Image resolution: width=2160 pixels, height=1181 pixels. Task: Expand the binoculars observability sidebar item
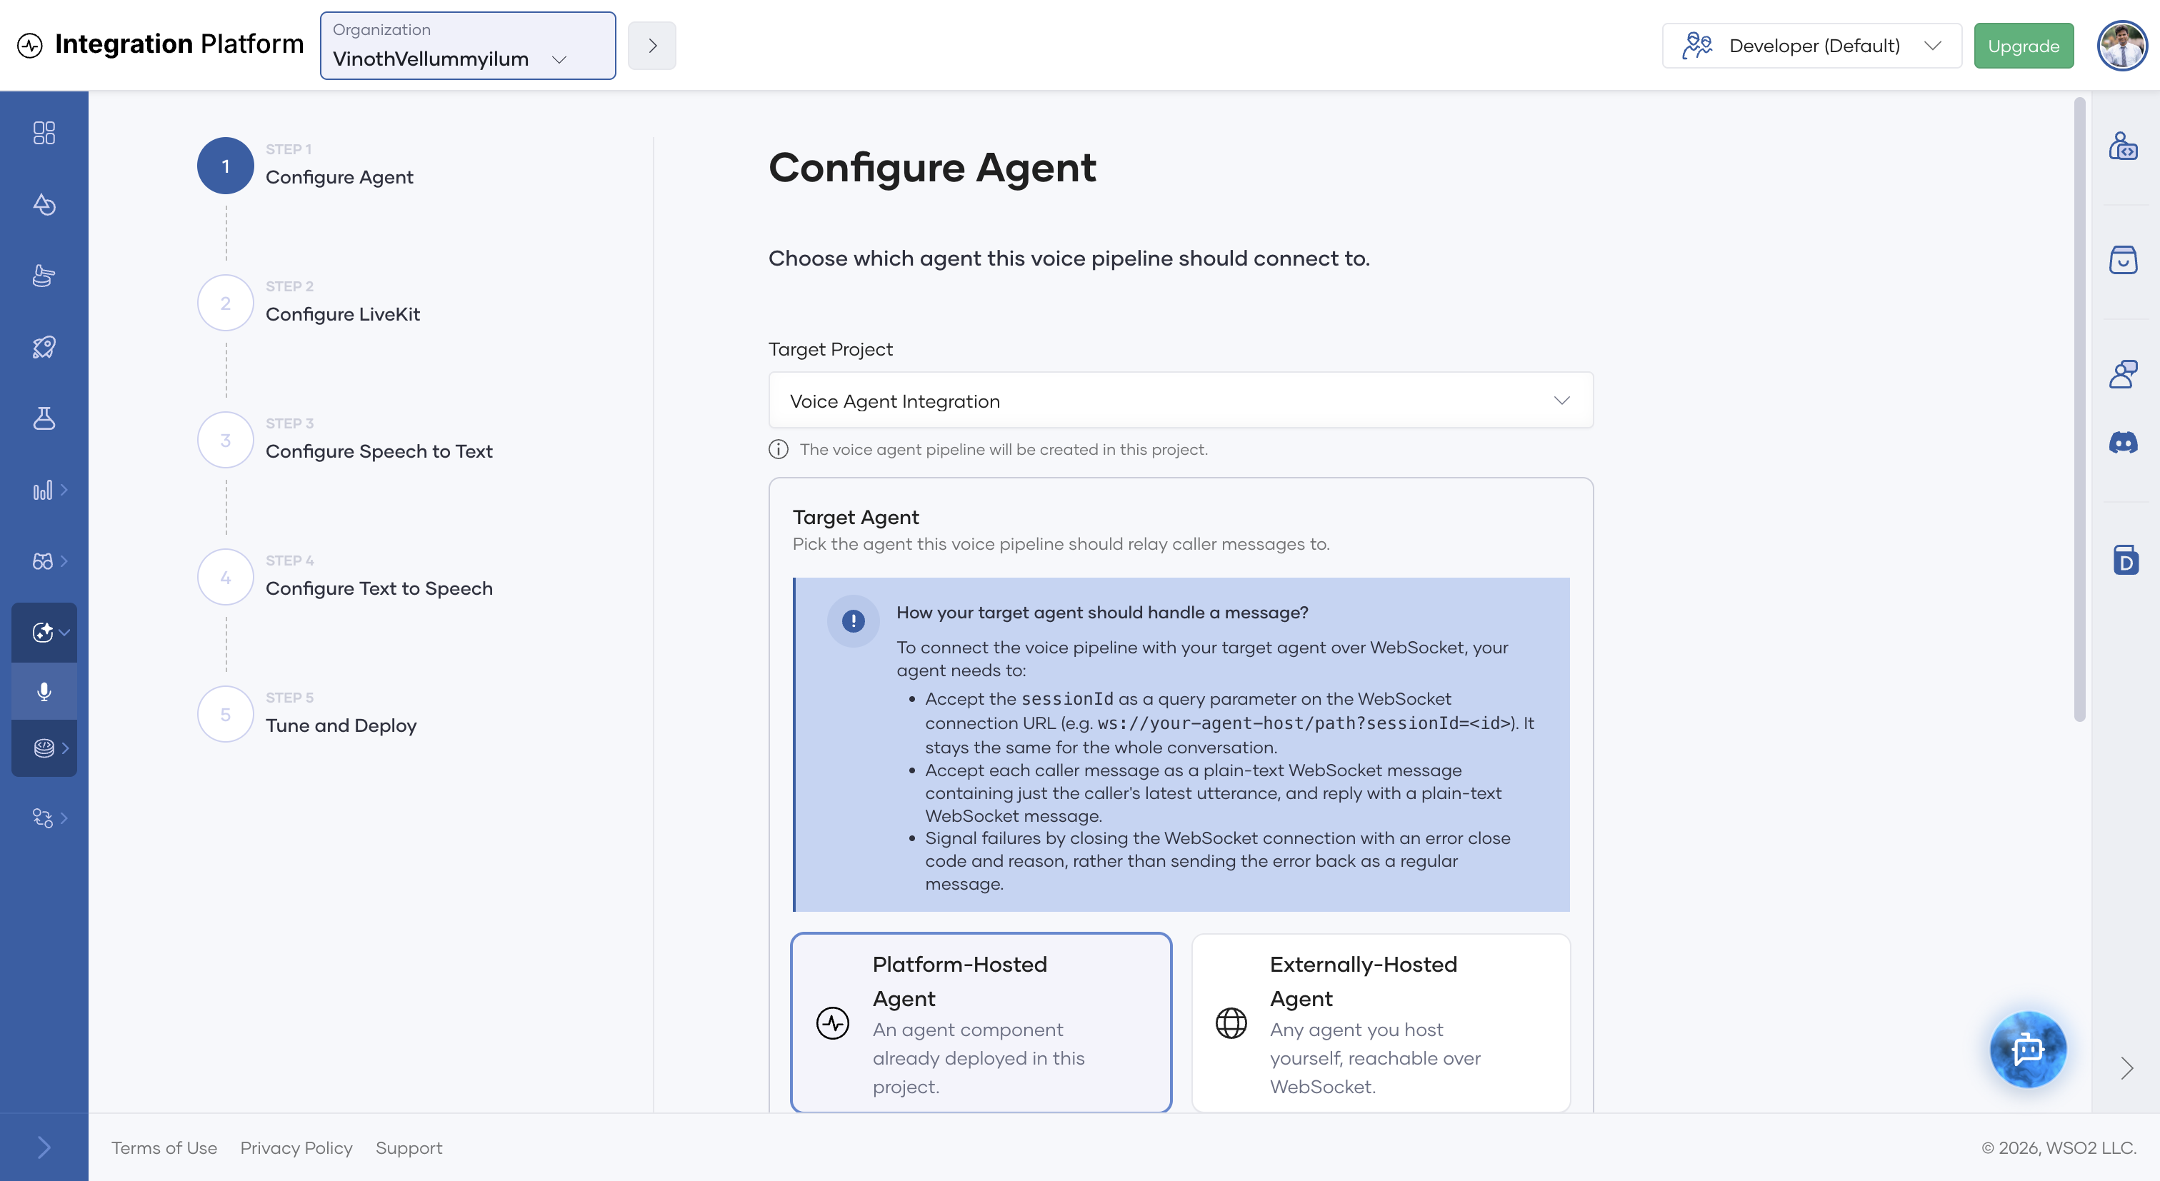tap(49, 561)
